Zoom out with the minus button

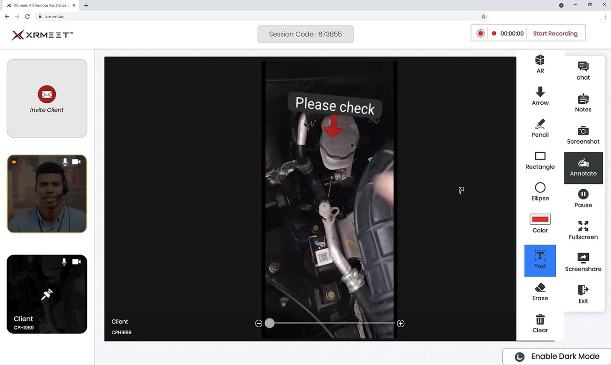coord(259,323)
